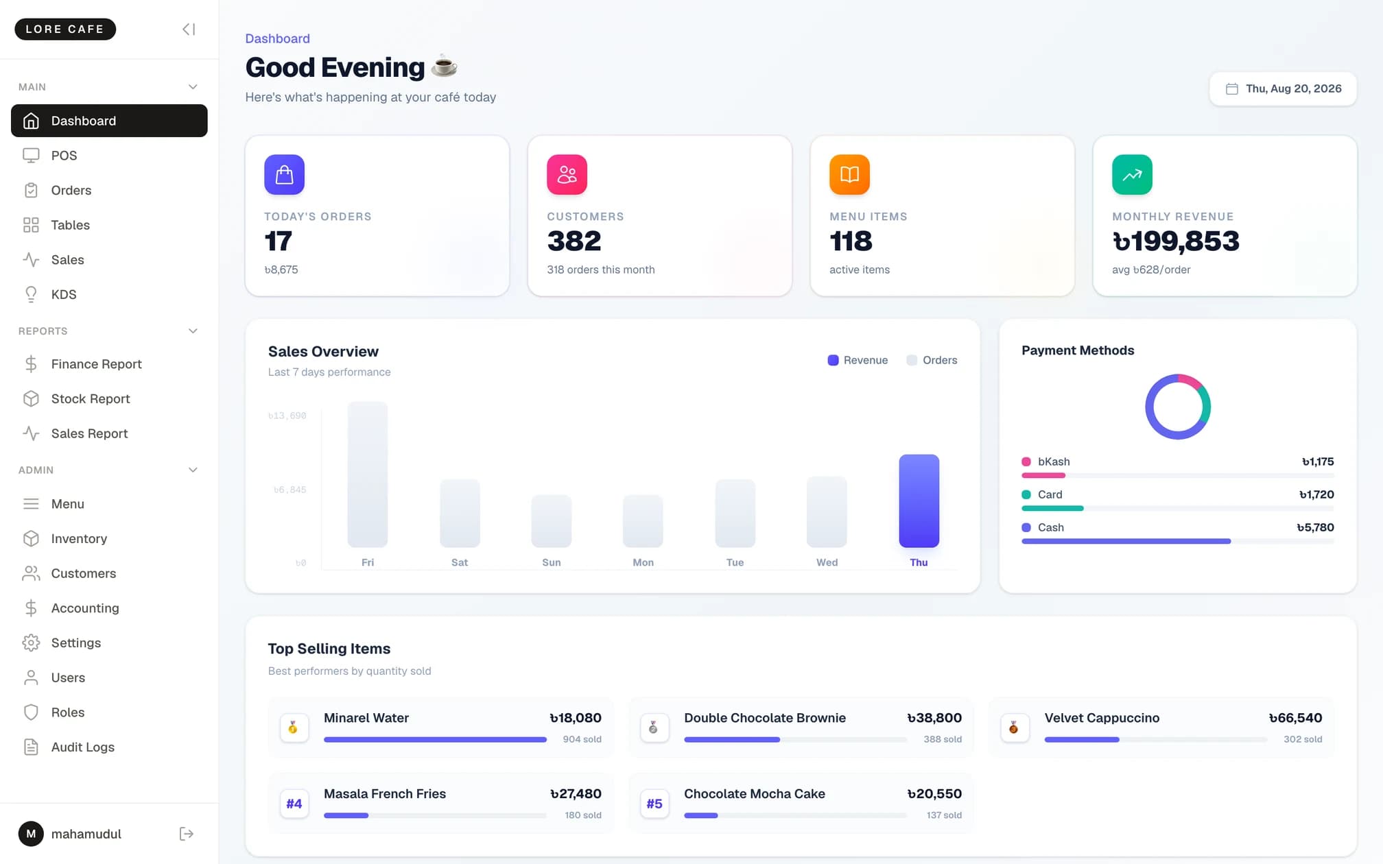Click the silver medal by Double Chocolate Brownie
The height and width of the screenshot is (864, 1383).
click(x=654, y=728)
